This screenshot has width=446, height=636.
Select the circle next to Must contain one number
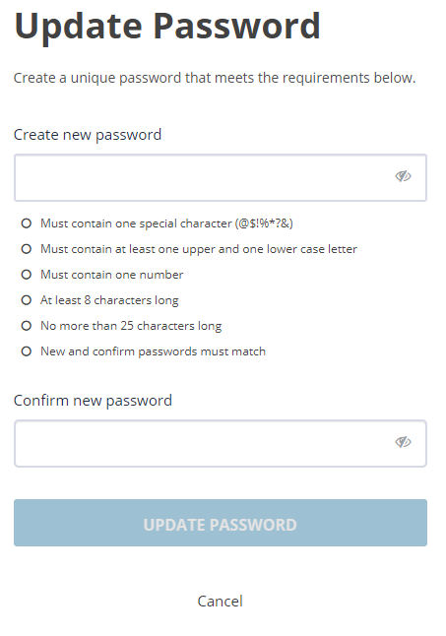(27, 275)
